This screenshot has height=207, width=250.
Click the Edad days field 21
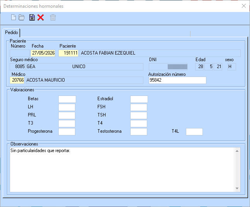click(x=218, y=67)
